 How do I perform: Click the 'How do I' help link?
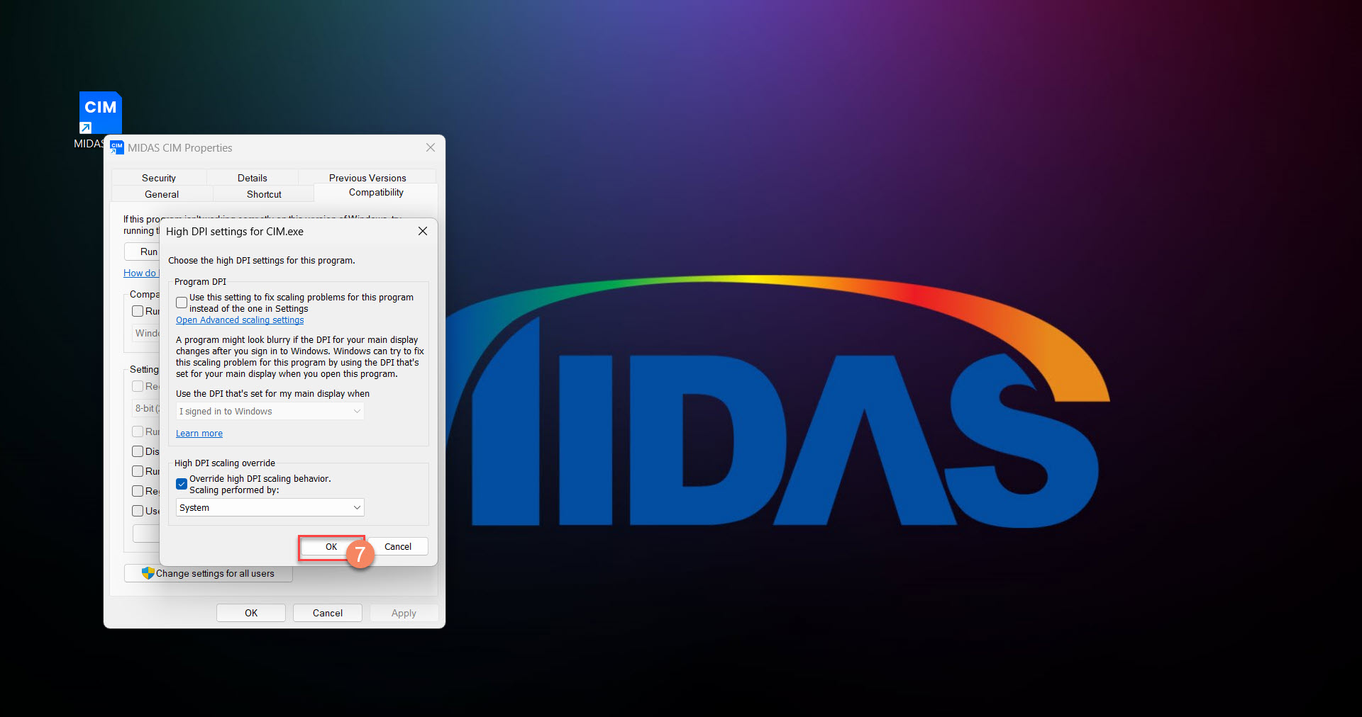point(141,273)
